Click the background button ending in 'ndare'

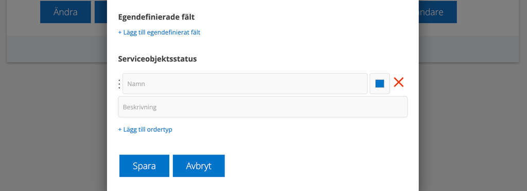point(437,12)
